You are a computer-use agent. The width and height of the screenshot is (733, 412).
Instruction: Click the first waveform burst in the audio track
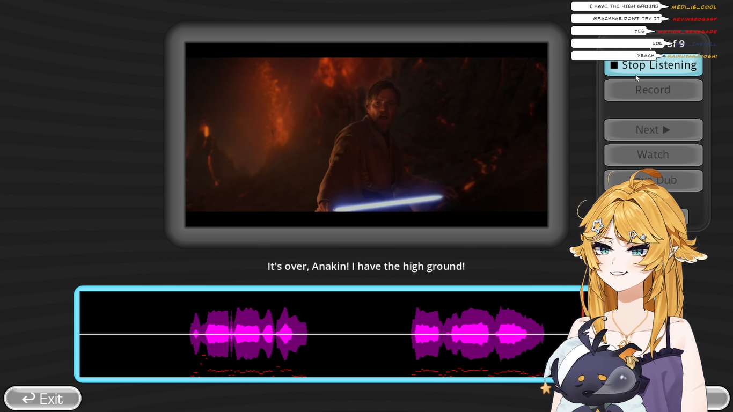tap(249, 334)
